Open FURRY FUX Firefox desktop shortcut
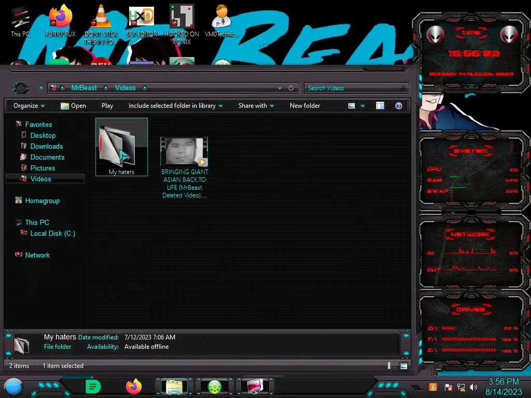 coord(61,21)
